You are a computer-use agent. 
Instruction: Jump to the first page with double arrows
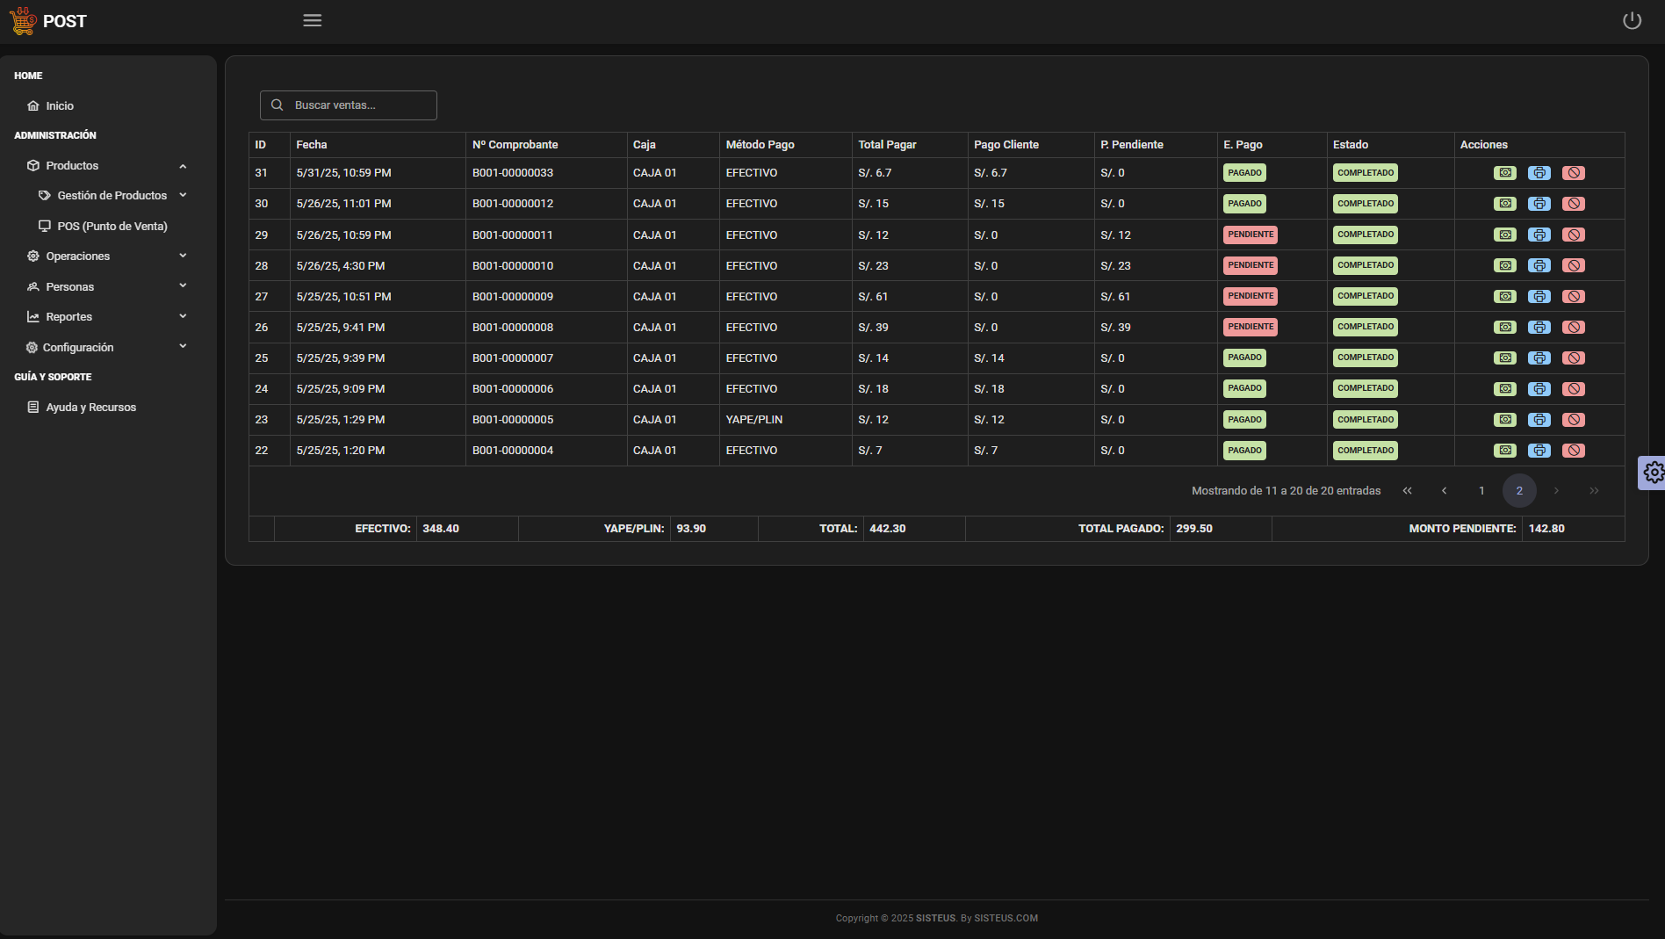(1407, 491)
